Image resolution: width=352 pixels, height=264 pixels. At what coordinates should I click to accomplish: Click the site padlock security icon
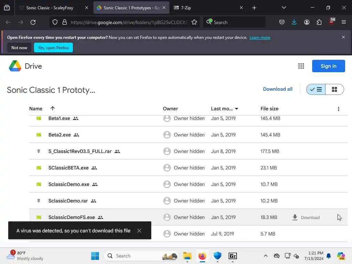pyautogui.click(x=65, y=22)
